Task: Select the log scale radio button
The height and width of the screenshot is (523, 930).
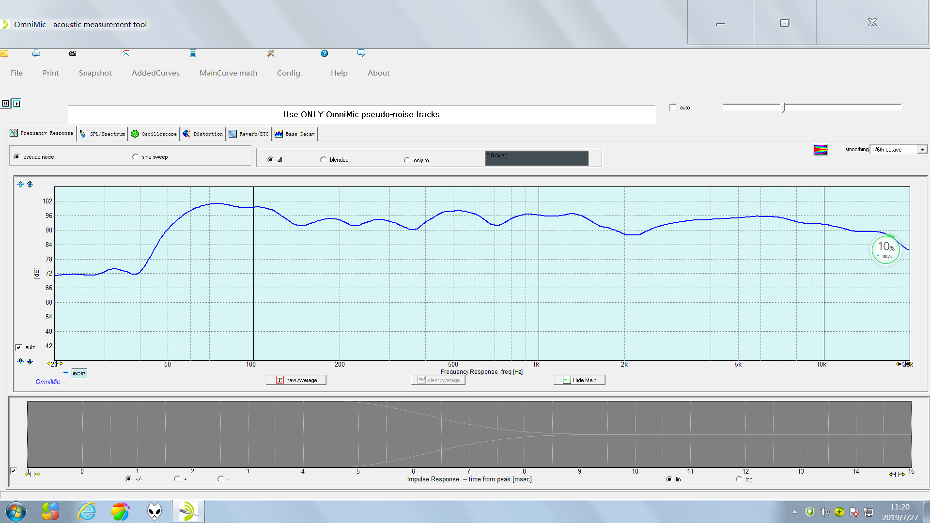Action: tap(739, 479)
